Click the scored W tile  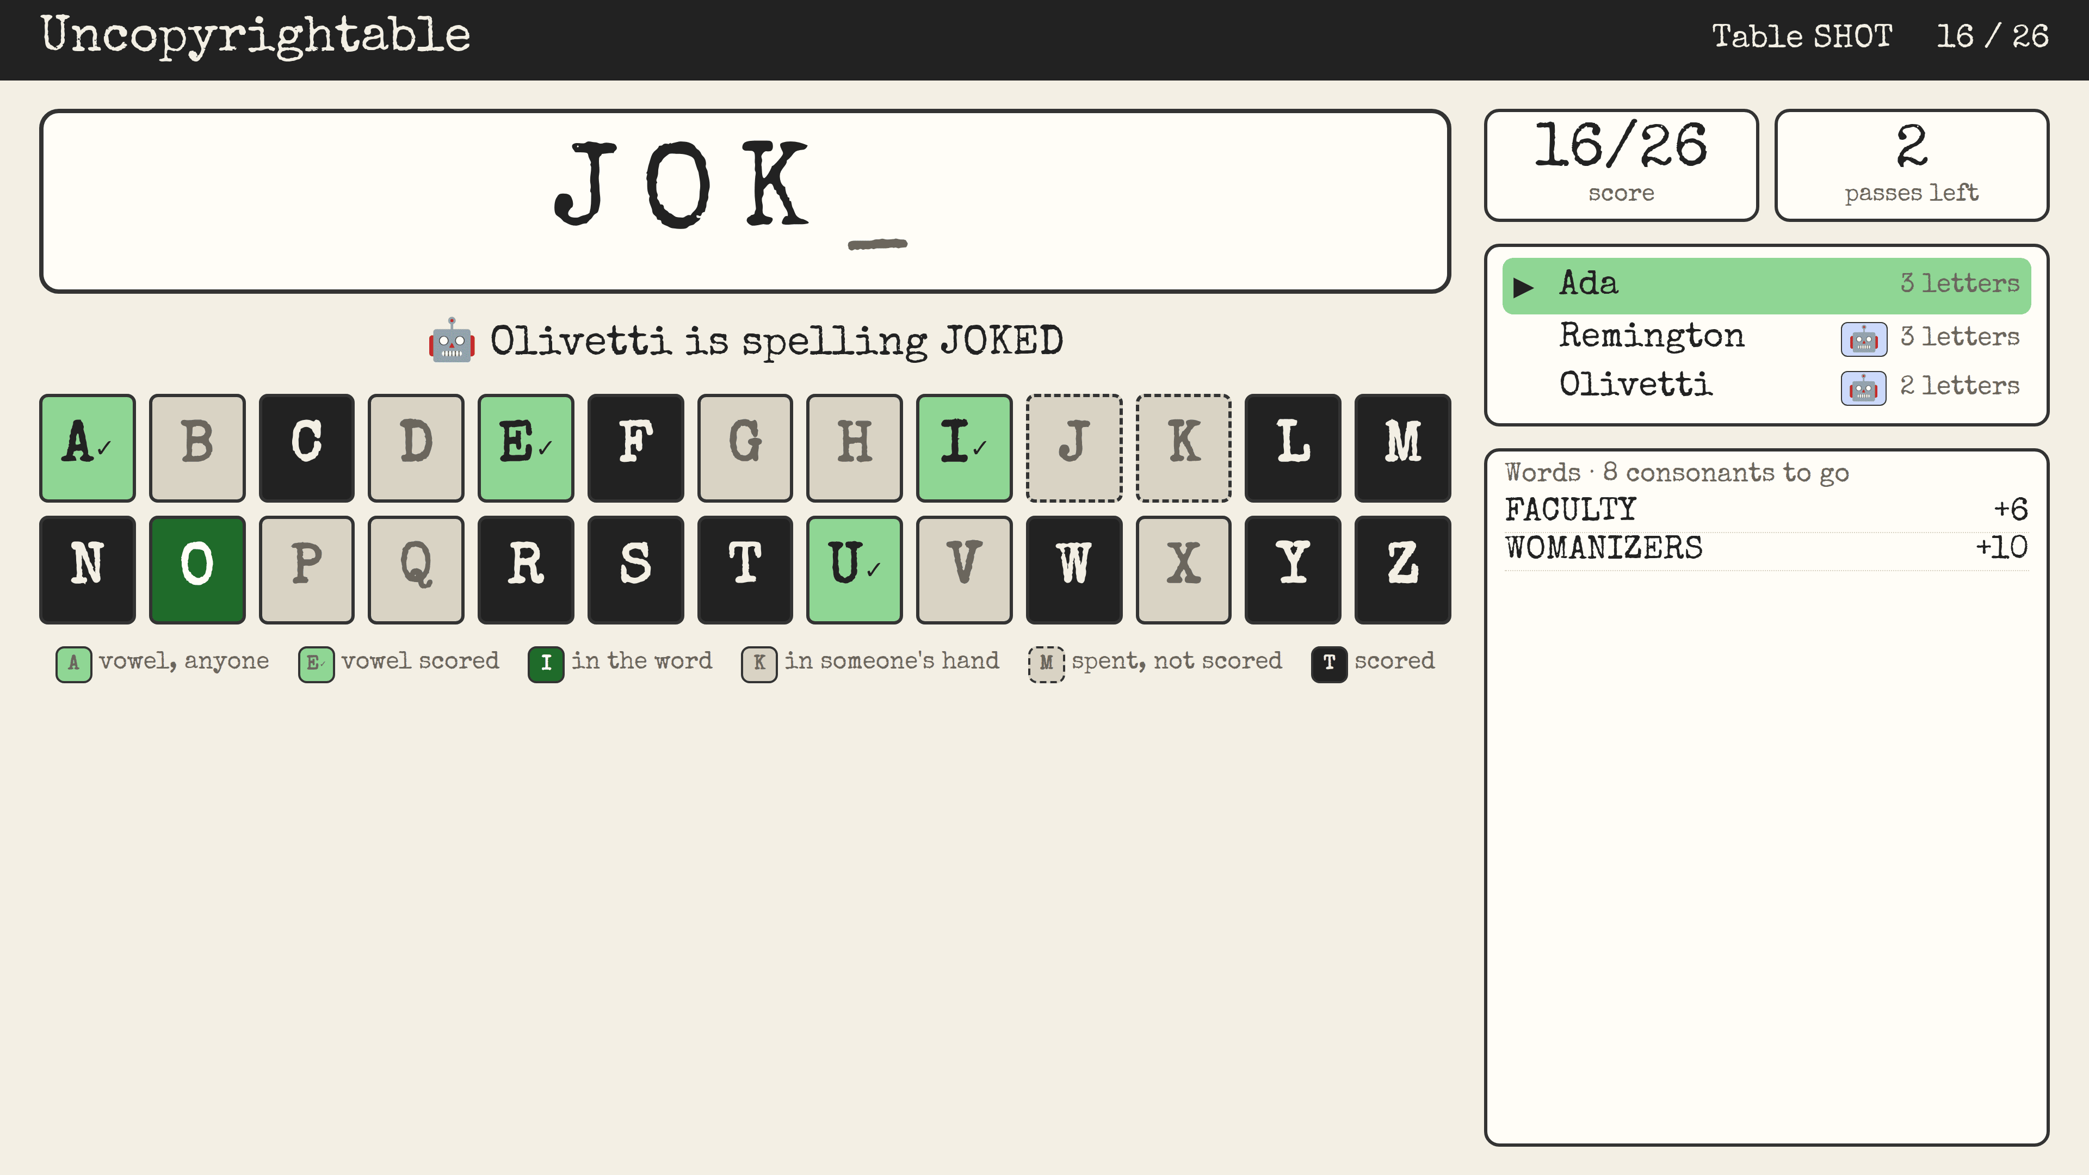click(x=1074, y=570)
